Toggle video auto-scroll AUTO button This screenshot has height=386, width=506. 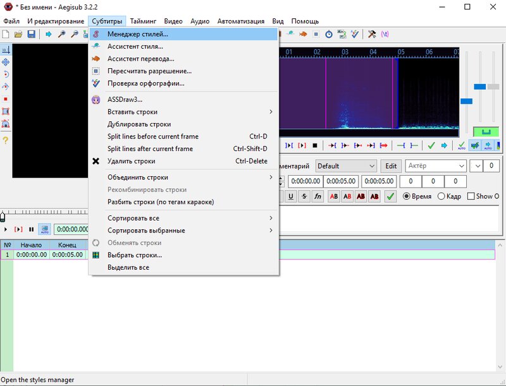44,229
